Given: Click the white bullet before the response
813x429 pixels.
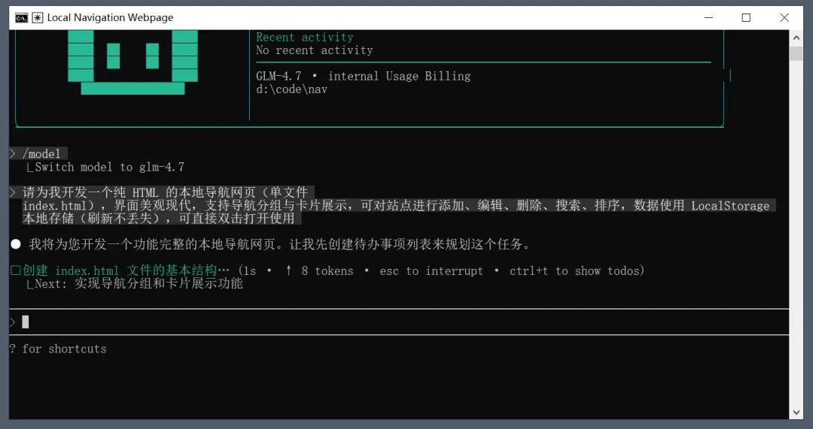Looking at the screenshot, I should coord(16,244).
